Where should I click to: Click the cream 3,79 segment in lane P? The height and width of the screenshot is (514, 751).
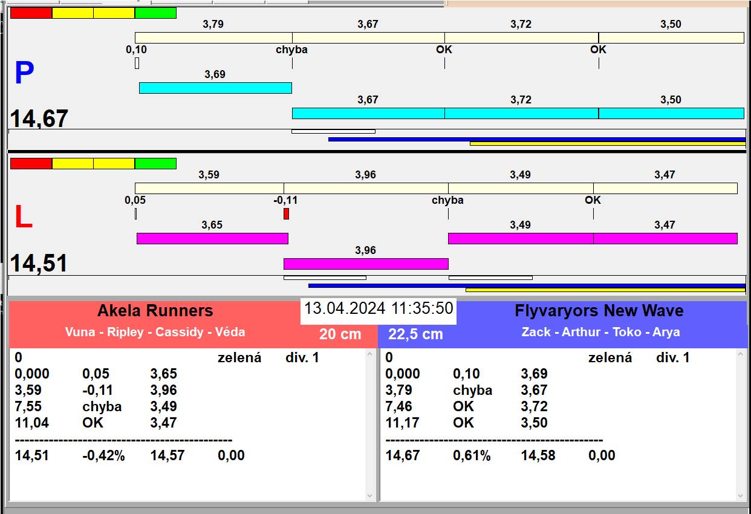click(213, 37)
